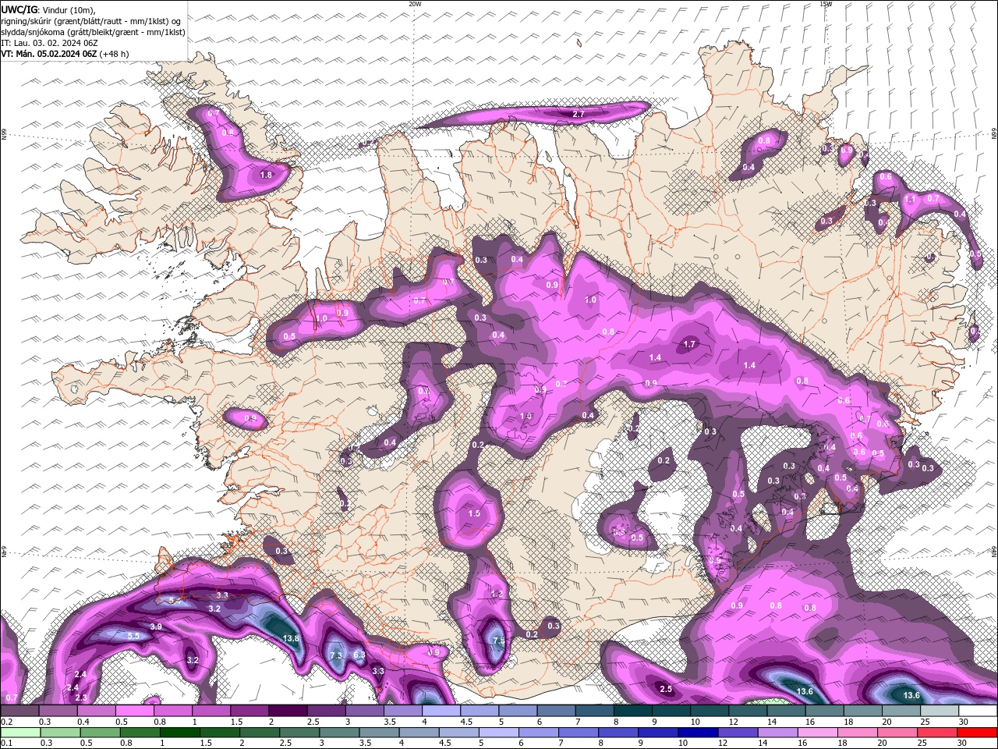Click the 5.5 value on the map

133,636
